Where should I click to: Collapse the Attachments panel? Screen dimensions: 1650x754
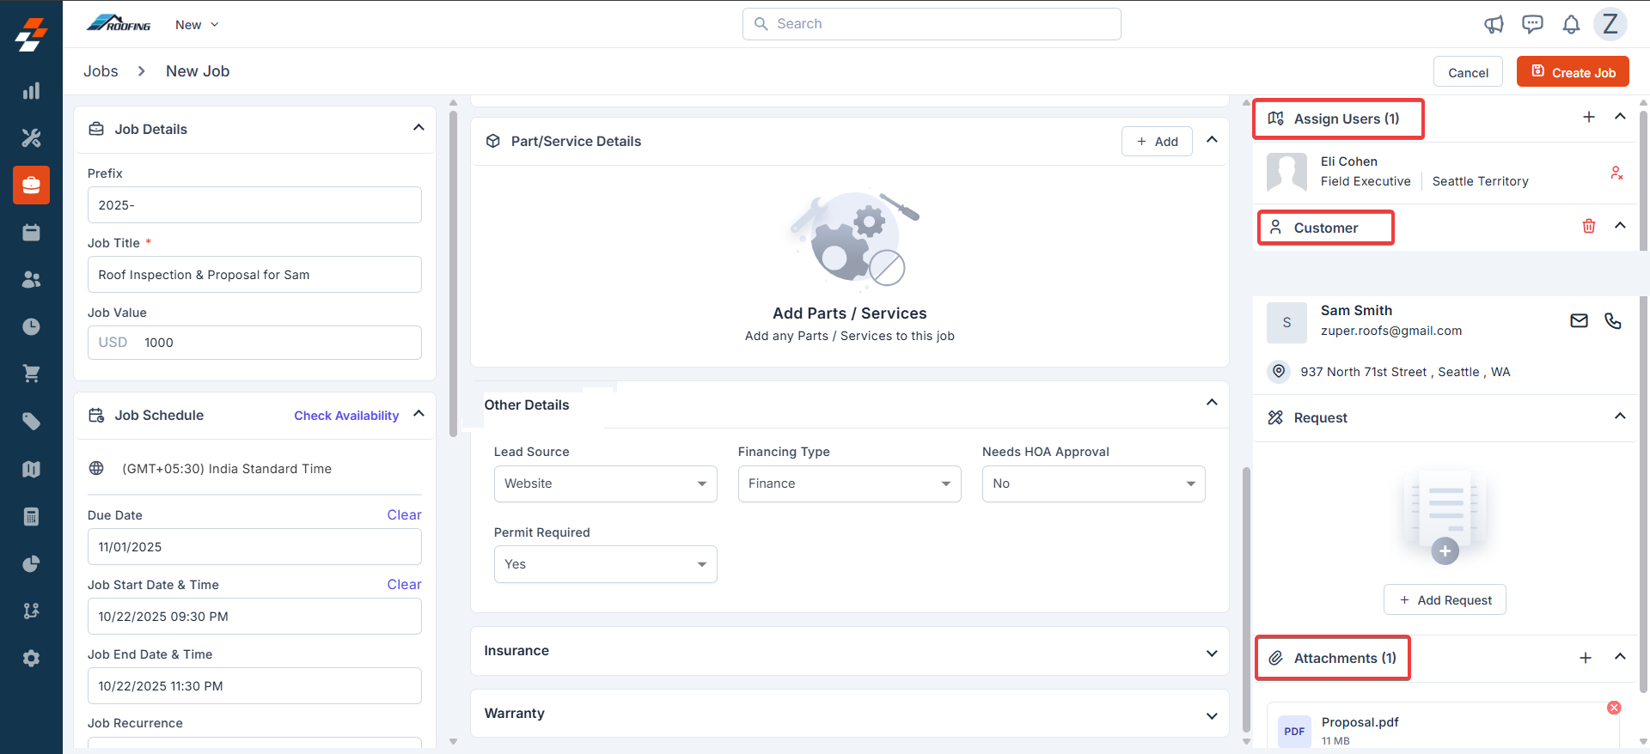1620,657
